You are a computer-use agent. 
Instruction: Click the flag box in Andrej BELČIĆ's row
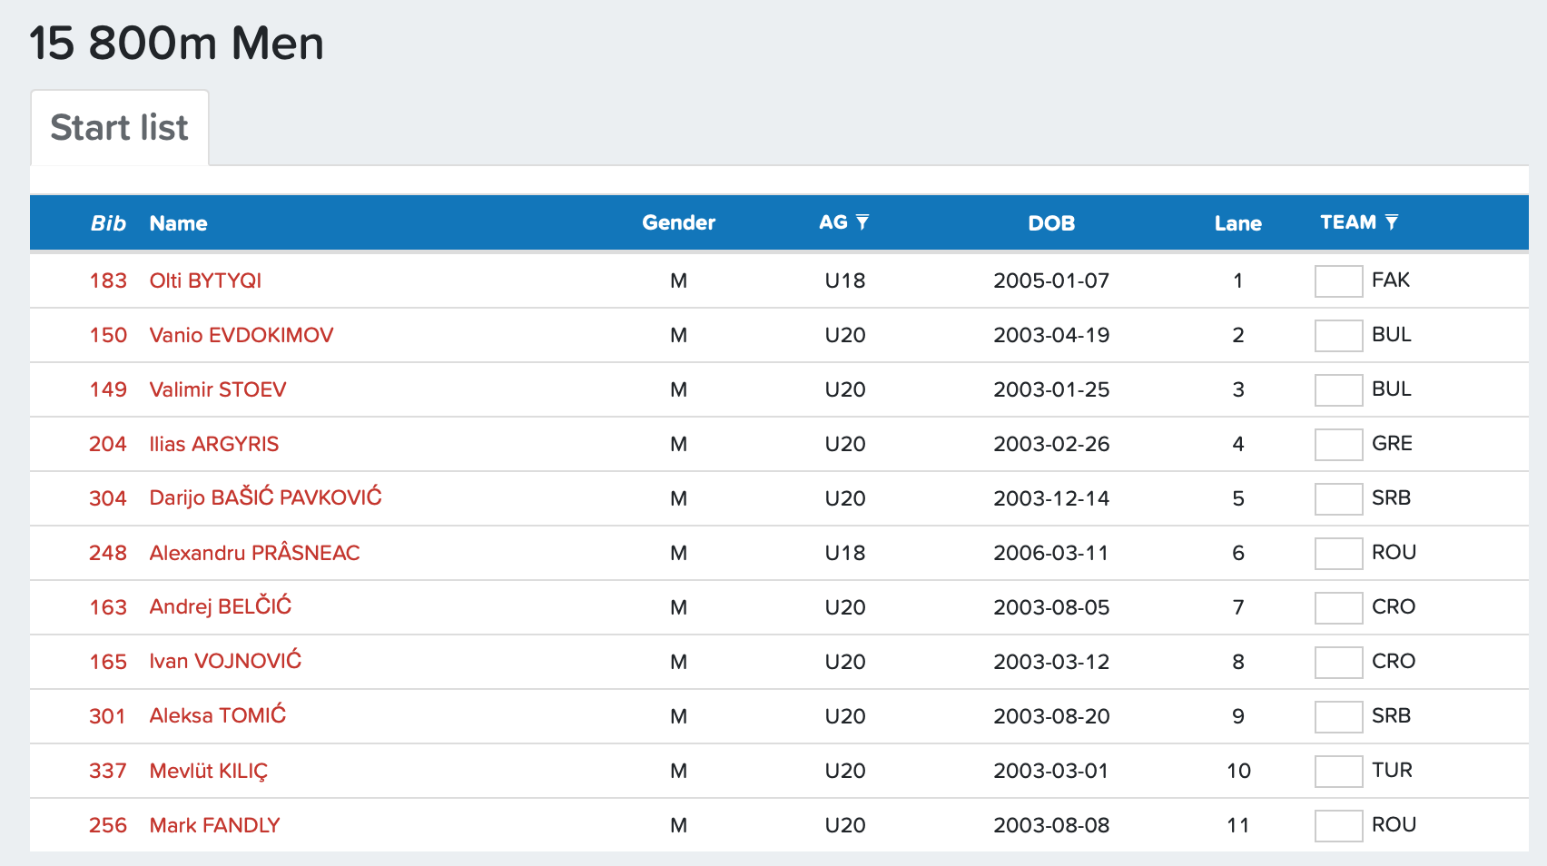coord(1338,608)
